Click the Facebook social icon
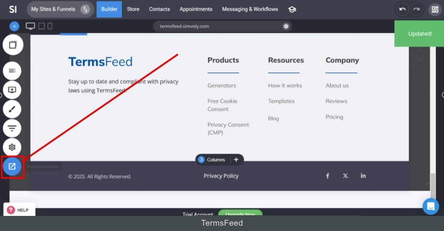Viewport: 444px width, 231px height. (x=327, y=176)
